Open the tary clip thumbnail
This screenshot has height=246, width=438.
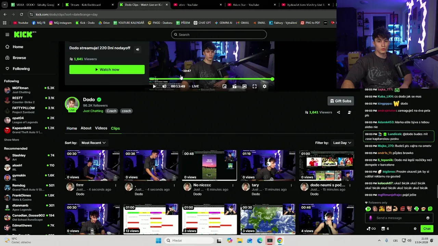[268, 165]
